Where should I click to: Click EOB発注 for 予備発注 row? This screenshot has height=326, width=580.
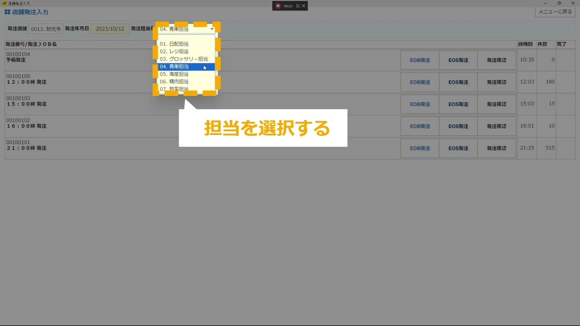coord(420,60)
